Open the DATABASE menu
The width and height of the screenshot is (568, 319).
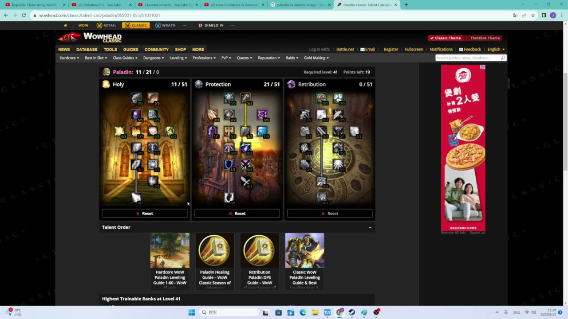pos(87,50)
